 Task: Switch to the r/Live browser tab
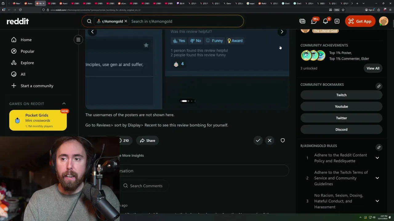click(x=122, y=3)
